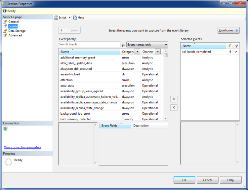Click the Script toolbar icon
This screenshot has height=190, width=248.
click(x=56, y=18)
